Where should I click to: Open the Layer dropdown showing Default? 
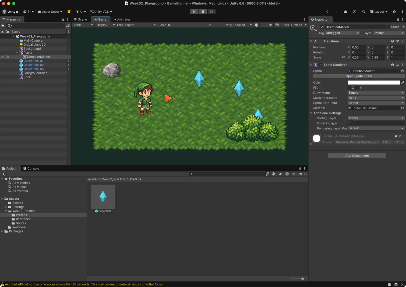pos(389,33)
